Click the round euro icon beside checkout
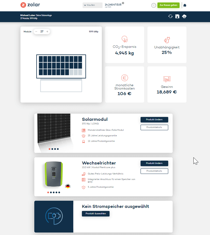 click(154, 5)
